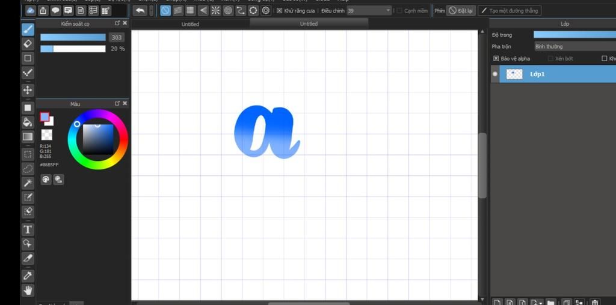This screenshot has height=305, width=616.
Task: Click the Đặt lại reset button
Action: point(461,11)
